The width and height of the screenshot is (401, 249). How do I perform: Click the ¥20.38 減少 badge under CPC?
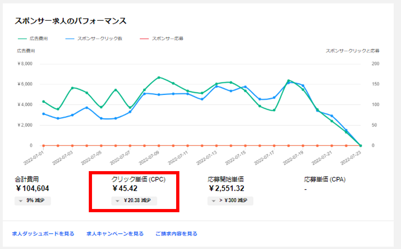(134, 201)
